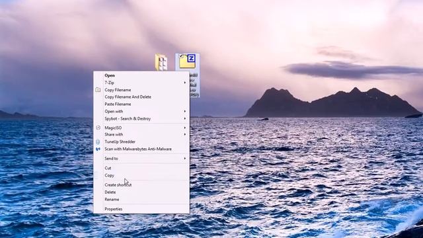Choose the 7-Zip menu entry
423x238 pixels.
pos(141,83)
